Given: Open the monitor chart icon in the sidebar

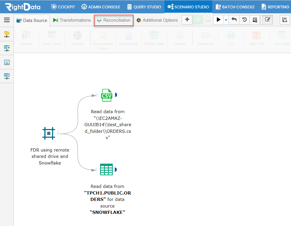Looking at the screenshot, I should pyautogui.click(x=7, y=62).
